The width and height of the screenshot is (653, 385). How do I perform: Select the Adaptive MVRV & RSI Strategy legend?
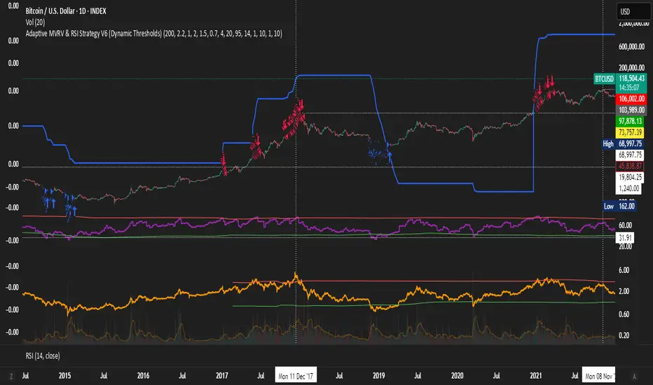pyautogui.click(x=153, y=34)
